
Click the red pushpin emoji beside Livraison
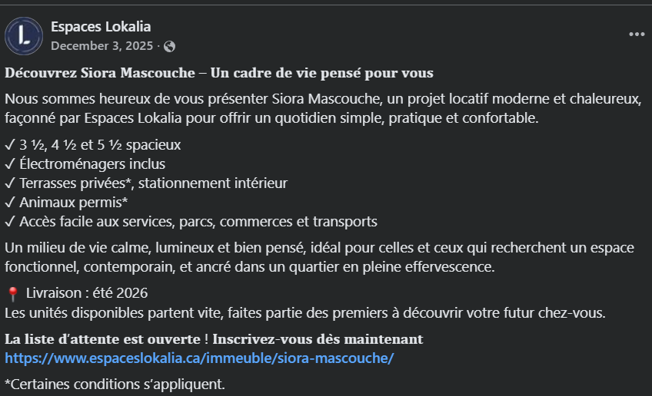(12, 294)
